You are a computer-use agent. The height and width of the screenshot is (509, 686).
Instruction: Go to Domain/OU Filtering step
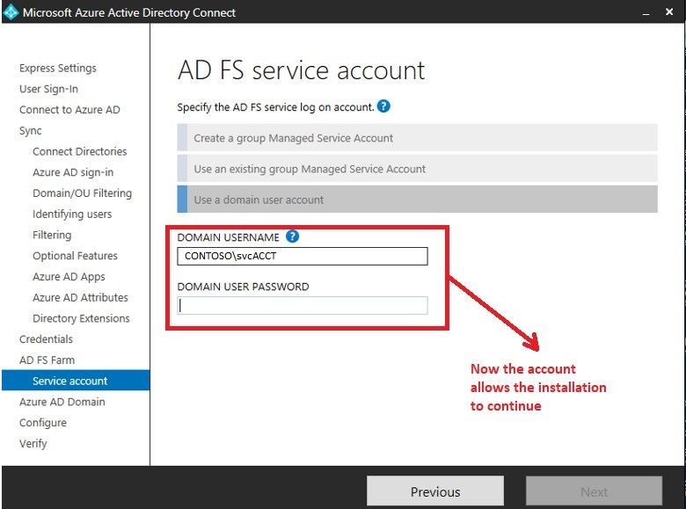(83, 193)
